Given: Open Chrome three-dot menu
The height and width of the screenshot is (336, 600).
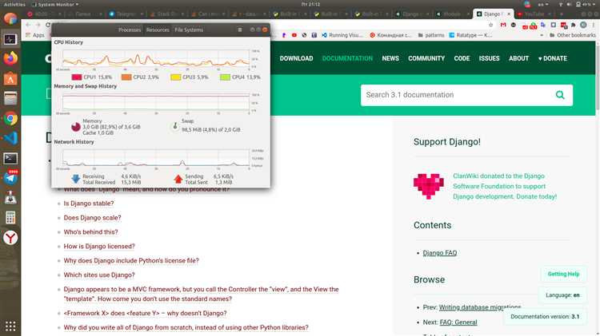Looking at the screenshot, I should pyautogui.click(x=594, y=25).
